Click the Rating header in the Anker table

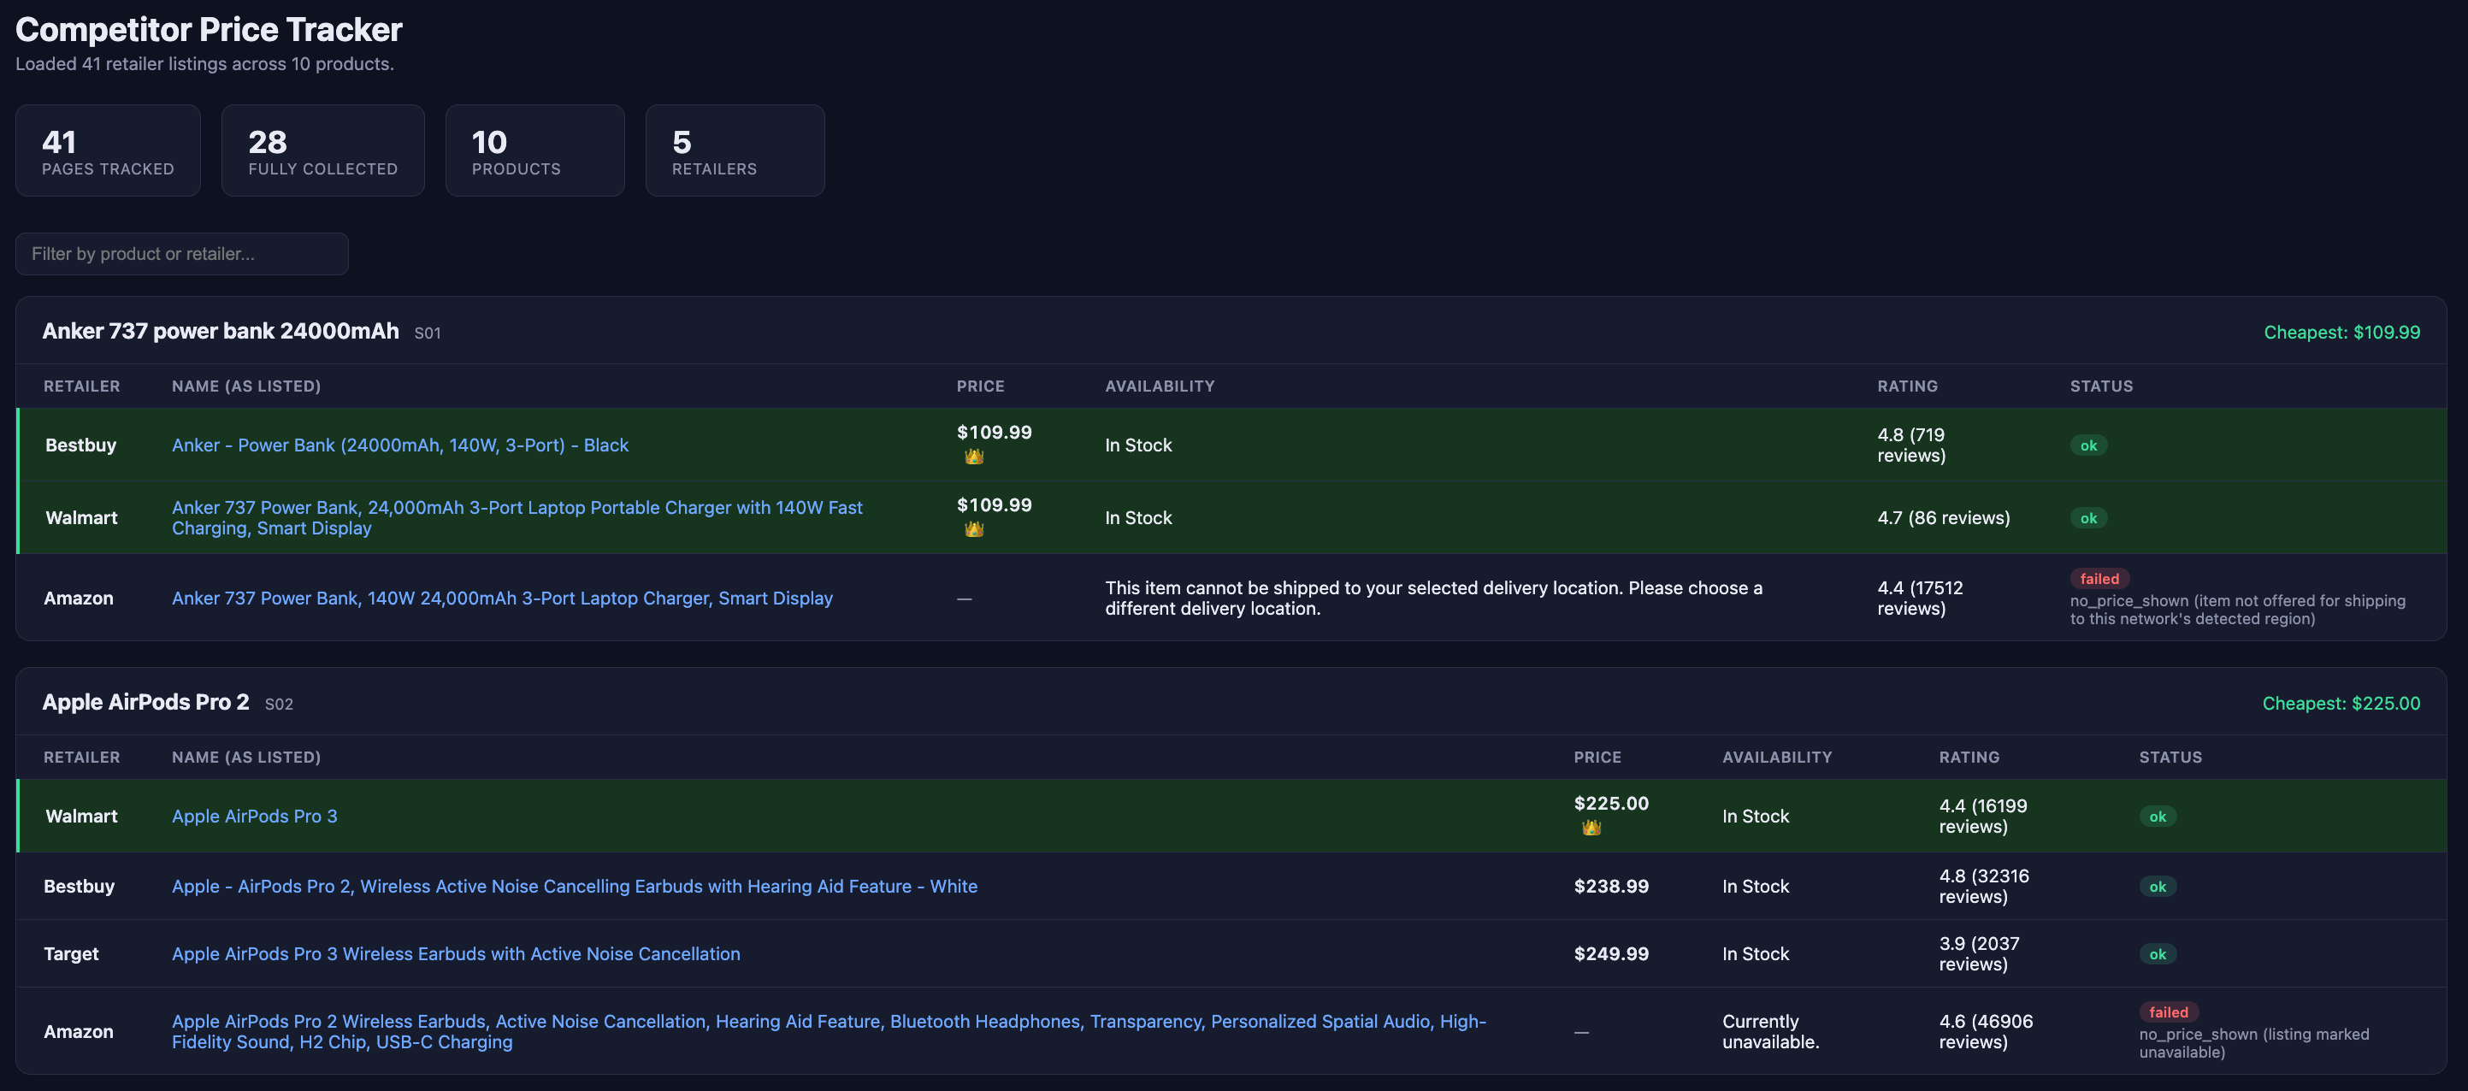tap(1906, 386)
